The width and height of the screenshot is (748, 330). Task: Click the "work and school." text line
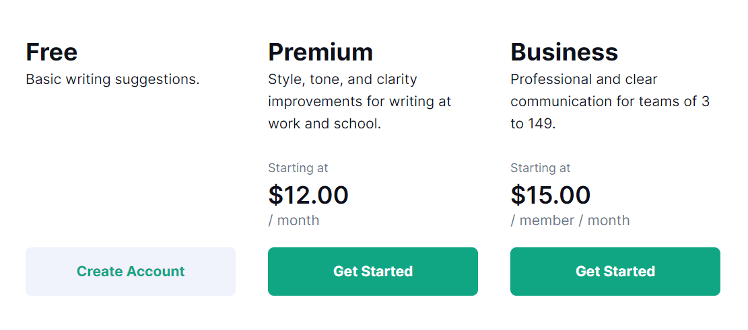tap(325, 124)
